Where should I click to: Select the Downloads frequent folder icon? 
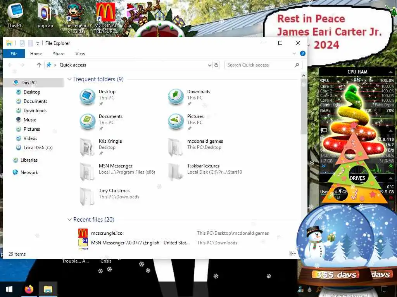coord(176,97)
